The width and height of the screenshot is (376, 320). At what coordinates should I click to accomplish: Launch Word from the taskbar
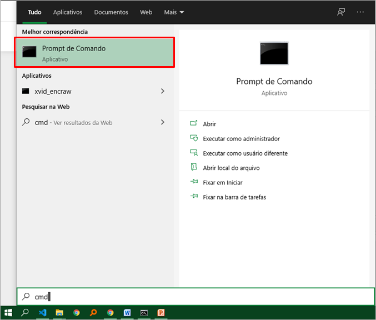click(127, 313)
